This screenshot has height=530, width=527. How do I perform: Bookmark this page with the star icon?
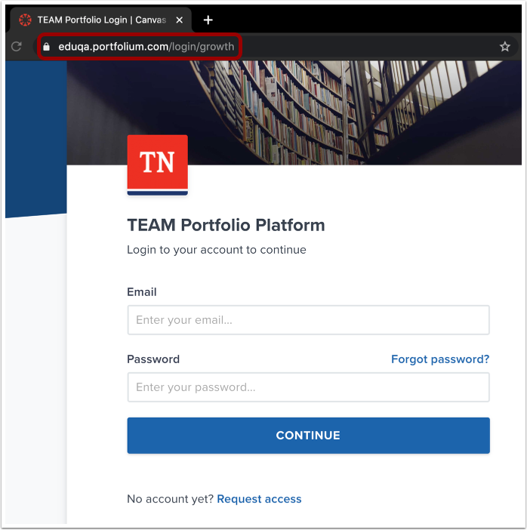504,46
